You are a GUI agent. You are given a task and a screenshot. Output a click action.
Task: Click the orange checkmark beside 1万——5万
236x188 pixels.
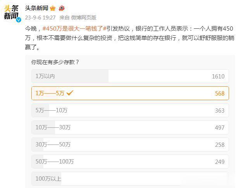point(70,93)
